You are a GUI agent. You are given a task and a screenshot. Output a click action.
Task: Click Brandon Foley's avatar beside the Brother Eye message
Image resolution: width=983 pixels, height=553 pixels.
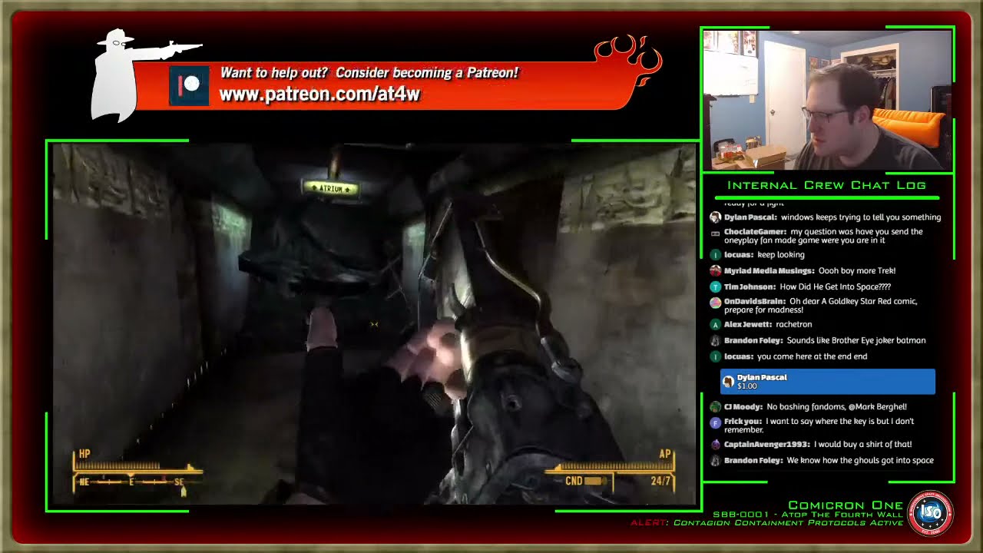tap(715, 340)
